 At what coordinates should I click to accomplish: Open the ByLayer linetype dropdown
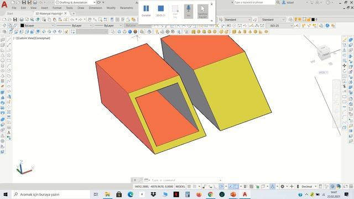(x=74, y=26)
